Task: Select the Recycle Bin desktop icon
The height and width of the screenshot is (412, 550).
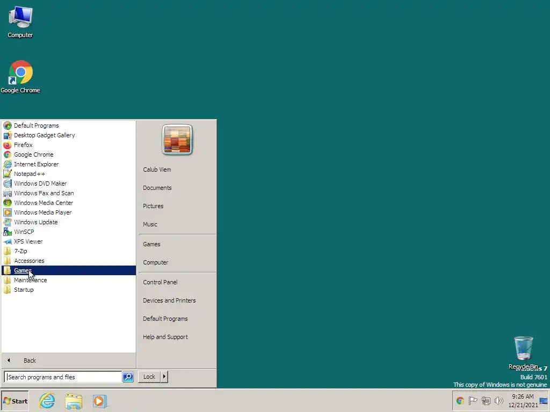Action: click(x=523, y=352)
